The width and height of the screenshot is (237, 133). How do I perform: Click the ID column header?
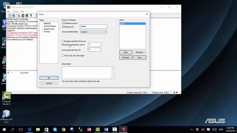coord(8,73)
